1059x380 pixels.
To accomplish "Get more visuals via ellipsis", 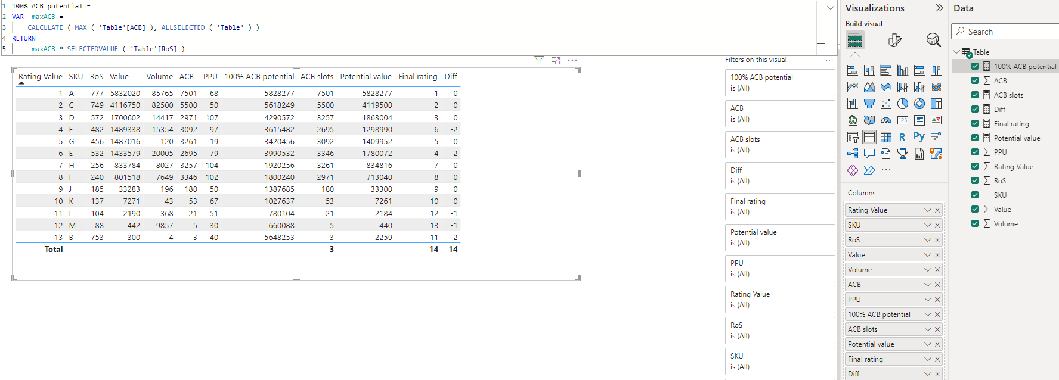I will coord(886,170).
